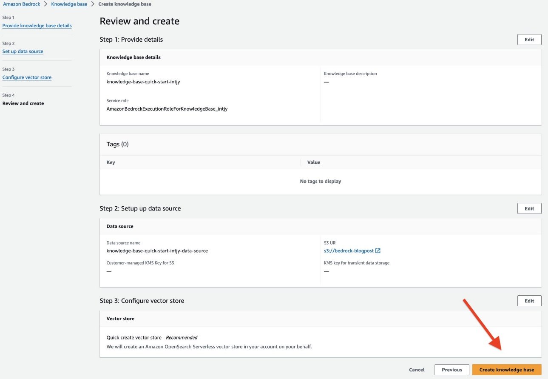Select 'Review and create' step label

(x=23, y=103)
